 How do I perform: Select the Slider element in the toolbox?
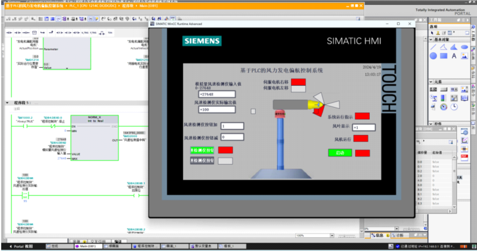click(x=433, y=106)
